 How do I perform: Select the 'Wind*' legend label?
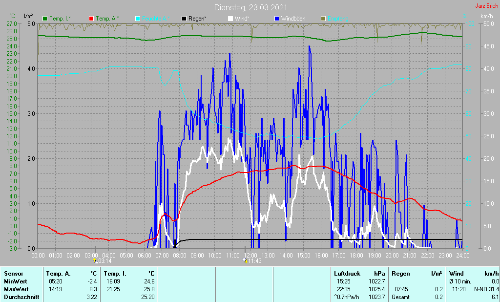point(242,19)
